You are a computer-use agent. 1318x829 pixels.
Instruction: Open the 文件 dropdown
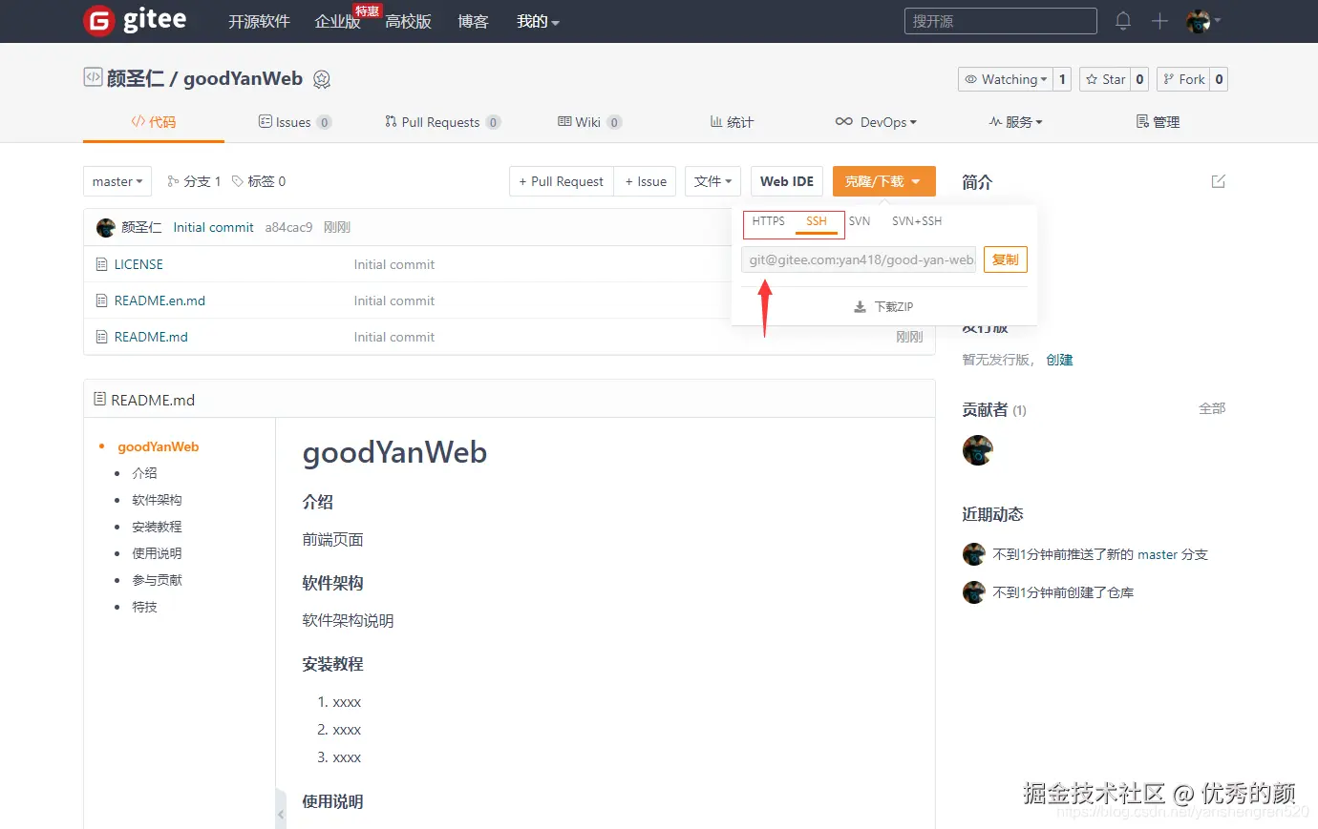click(712, 181)
